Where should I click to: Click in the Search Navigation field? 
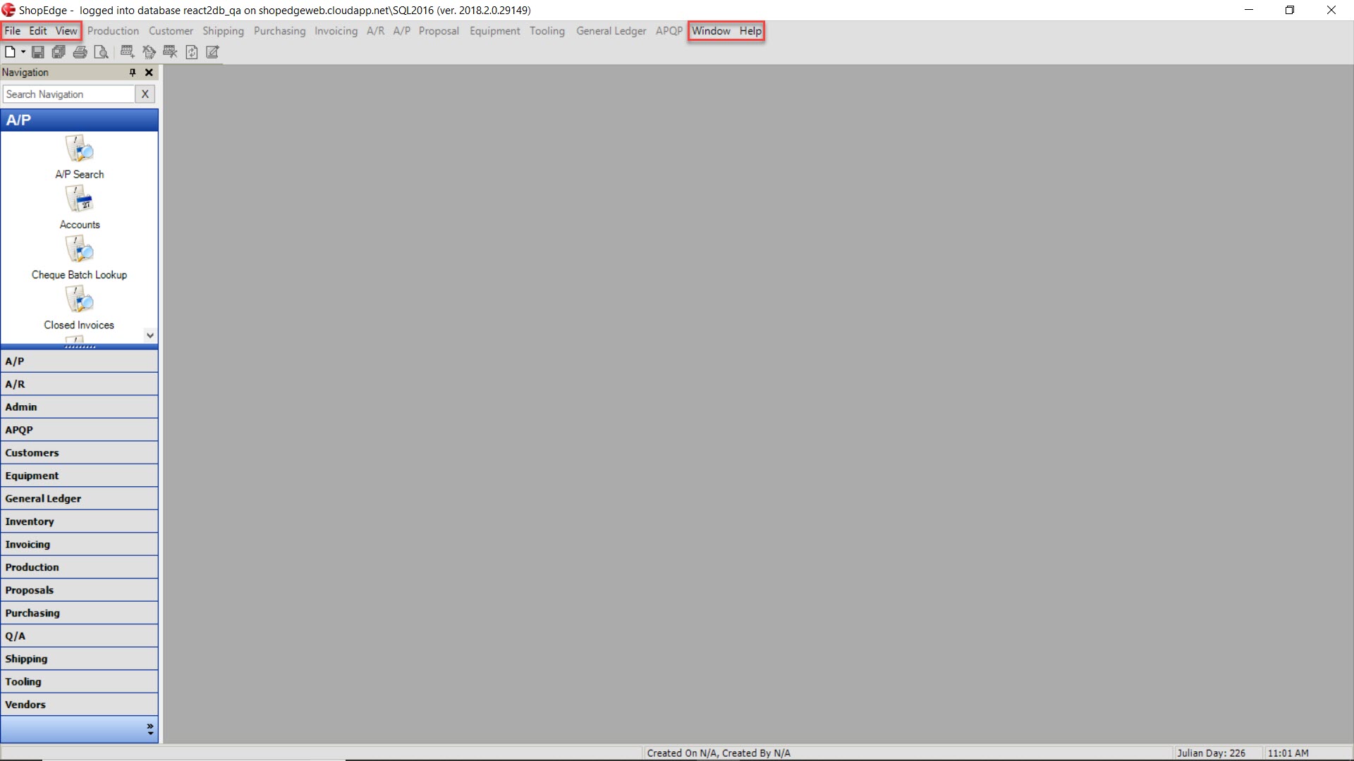click(70, 93)
